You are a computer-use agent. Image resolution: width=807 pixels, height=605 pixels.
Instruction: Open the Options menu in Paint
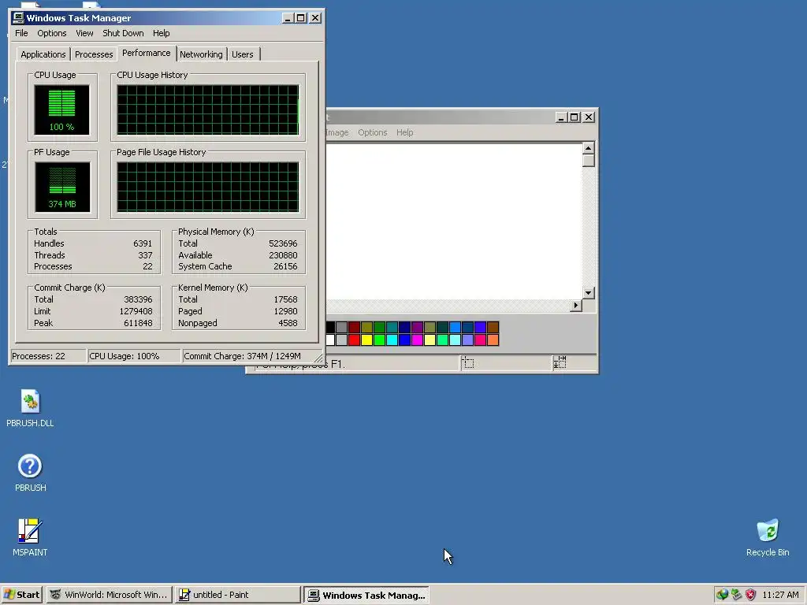point(373,132)
